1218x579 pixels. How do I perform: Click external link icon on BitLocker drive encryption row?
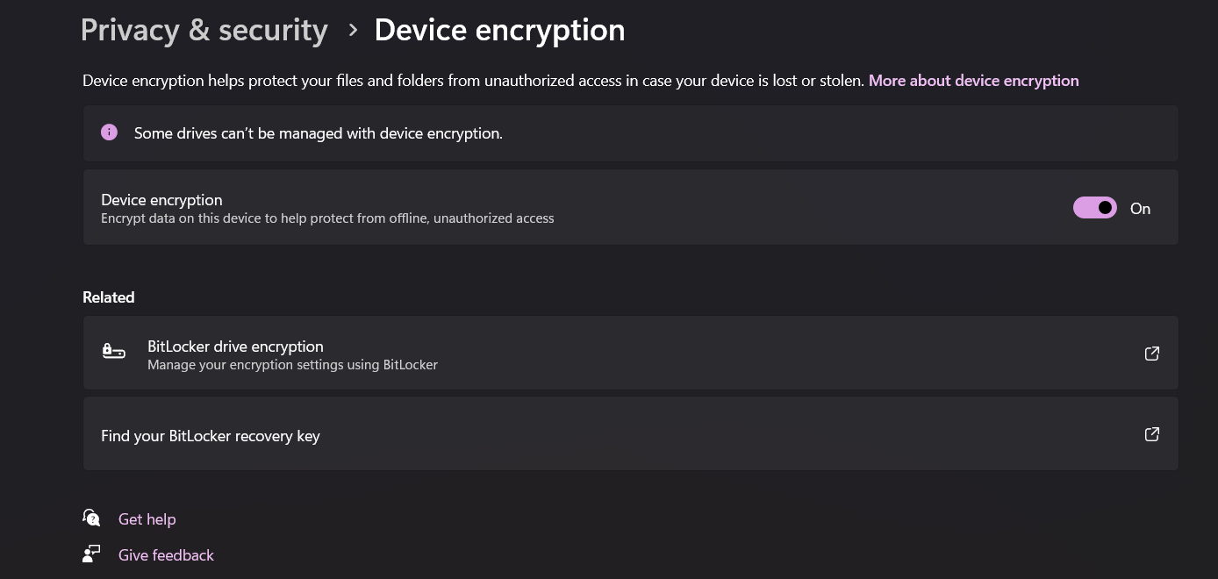[1152, 354]
